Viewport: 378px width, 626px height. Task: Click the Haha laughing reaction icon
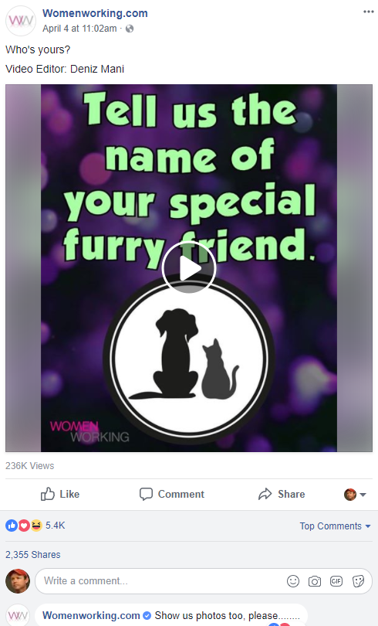click(36, 526)
